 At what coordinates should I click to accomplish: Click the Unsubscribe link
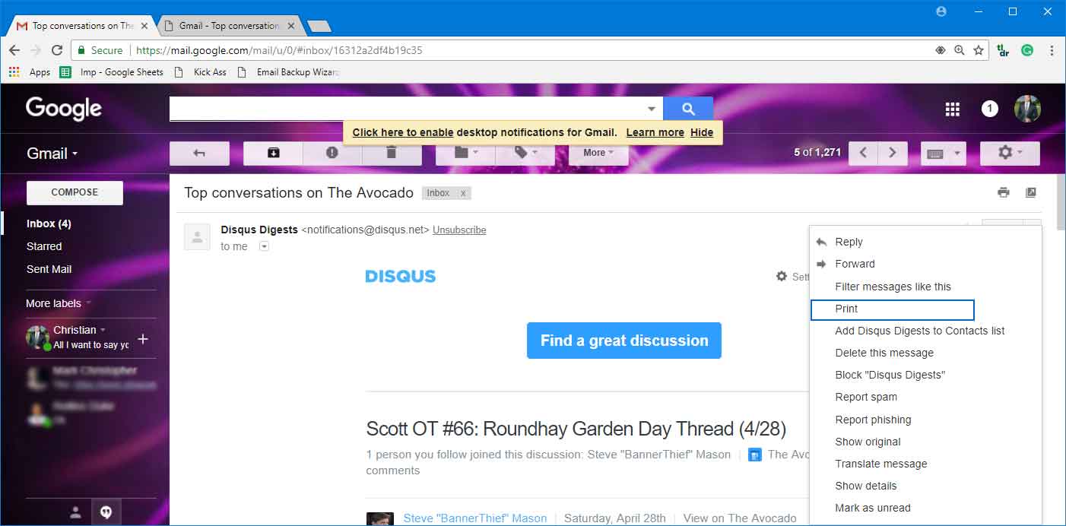(459, 230)
